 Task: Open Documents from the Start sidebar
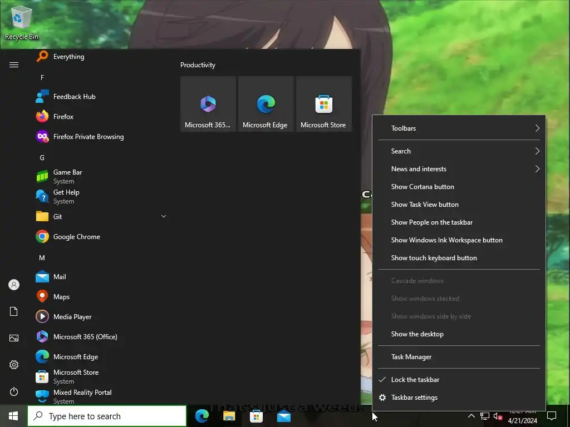click(x=14, y=311)
